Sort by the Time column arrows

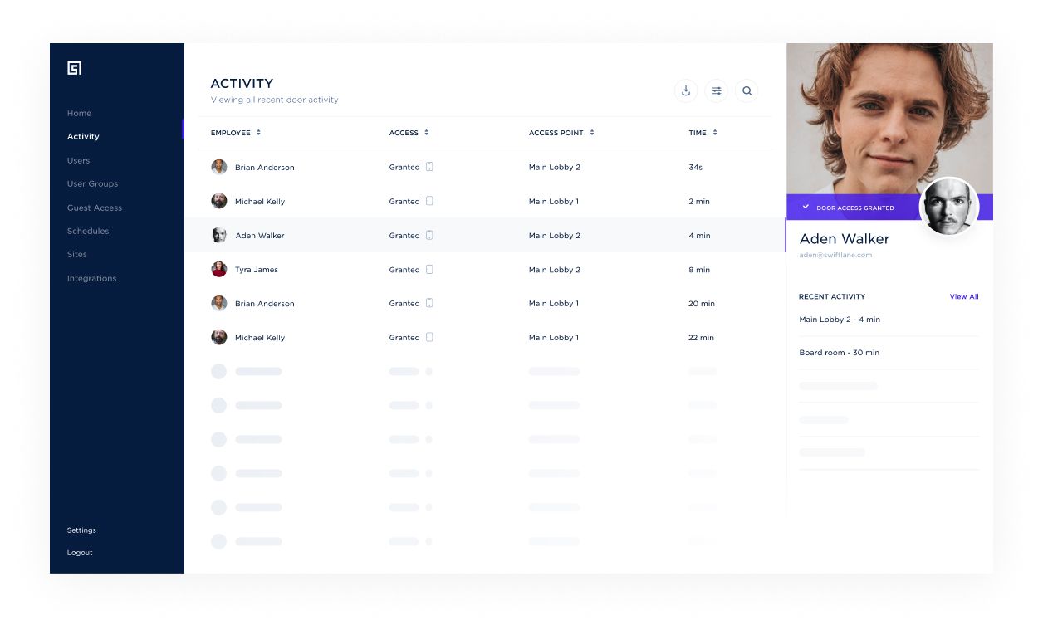715,133
